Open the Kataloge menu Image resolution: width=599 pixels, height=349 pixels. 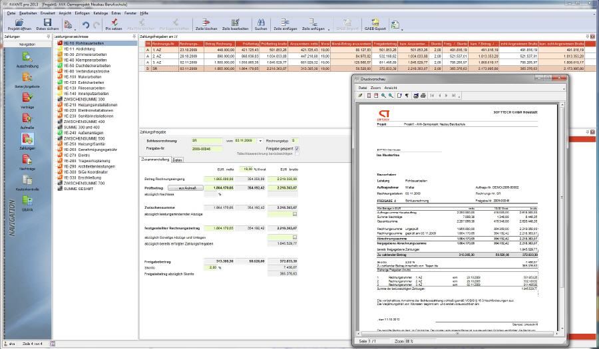[x=100, y=13]
